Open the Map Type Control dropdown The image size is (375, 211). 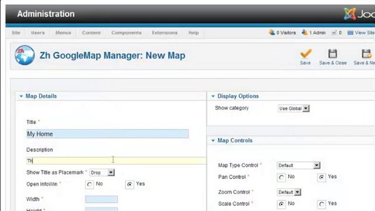click(298, 165)
